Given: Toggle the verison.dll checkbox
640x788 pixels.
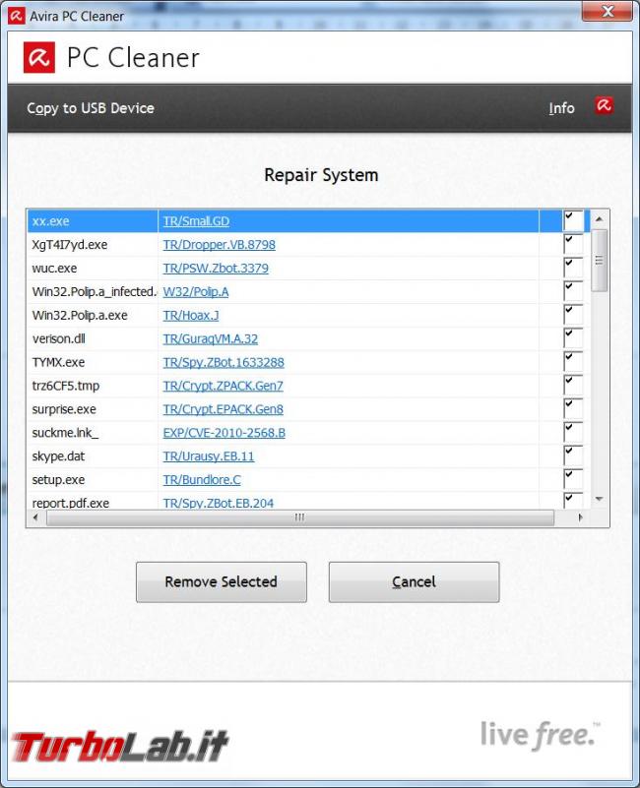Looking at the screenshot, I should [573, 338].
